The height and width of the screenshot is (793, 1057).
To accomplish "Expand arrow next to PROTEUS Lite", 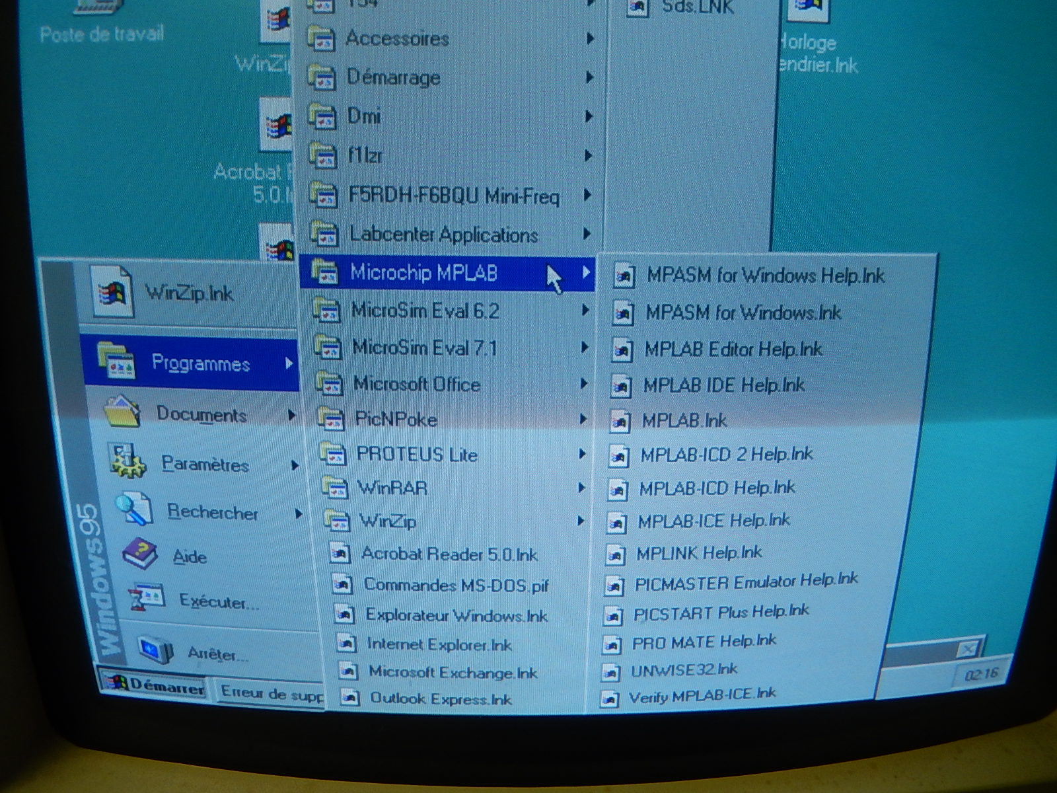I will pos(582,454).
